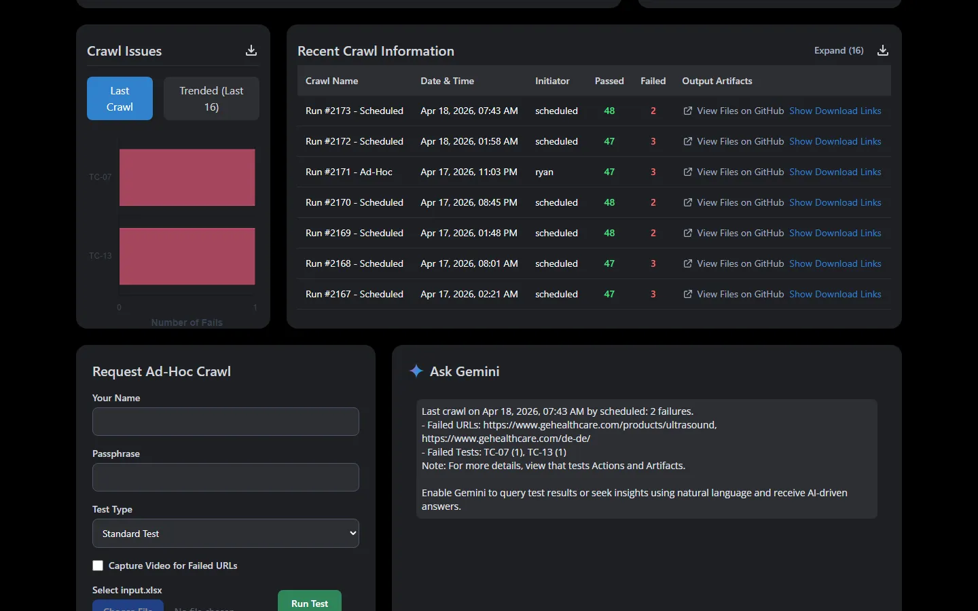Focus the Your Name input field
The width and height of the screenshot is (978, 611).
[x=225, y=422]
